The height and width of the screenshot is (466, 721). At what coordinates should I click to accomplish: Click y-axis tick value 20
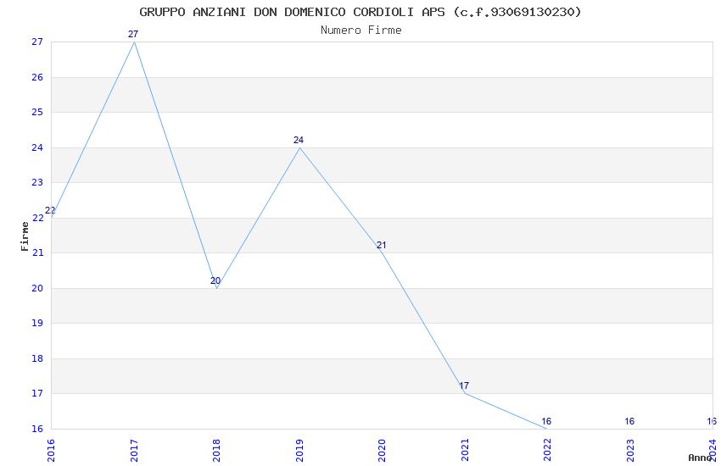point(37,288)
